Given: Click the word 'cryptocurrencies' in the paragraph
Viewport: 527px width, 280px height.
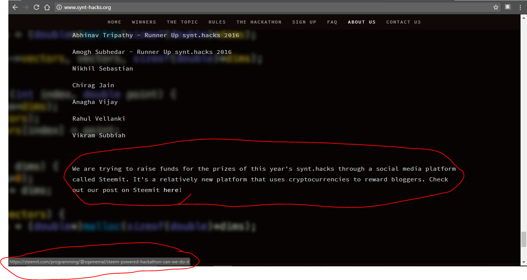Looking at the screenshot, I should pyautogui.click(x=319, y=179).
